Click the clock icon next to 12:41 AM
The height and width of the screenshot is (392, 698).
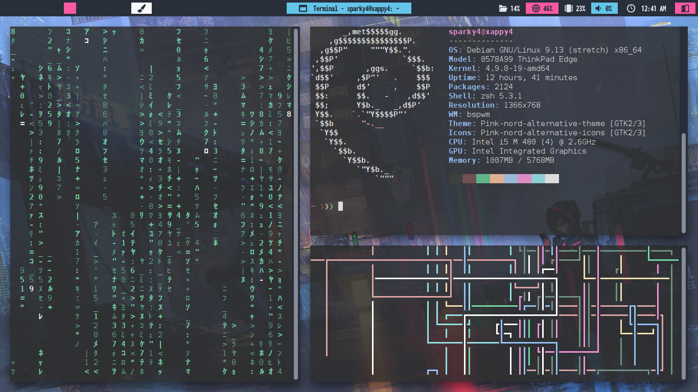tap(631, 9)
